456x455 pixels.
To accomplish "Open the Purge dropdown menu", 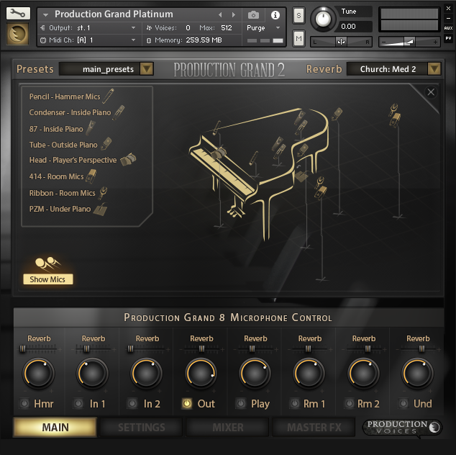I will pyautogui.click(x=263, y=28).
